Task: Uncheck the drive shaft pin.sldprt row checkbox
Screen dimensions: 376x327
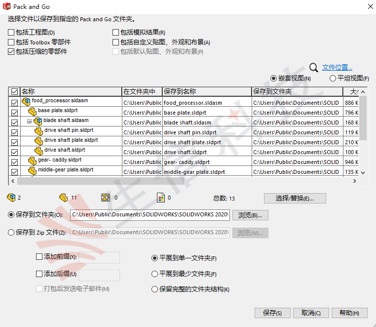Action: 14,132
